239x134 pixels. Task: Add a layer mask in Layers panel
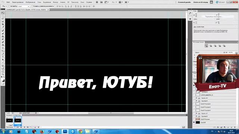(221, 127)
